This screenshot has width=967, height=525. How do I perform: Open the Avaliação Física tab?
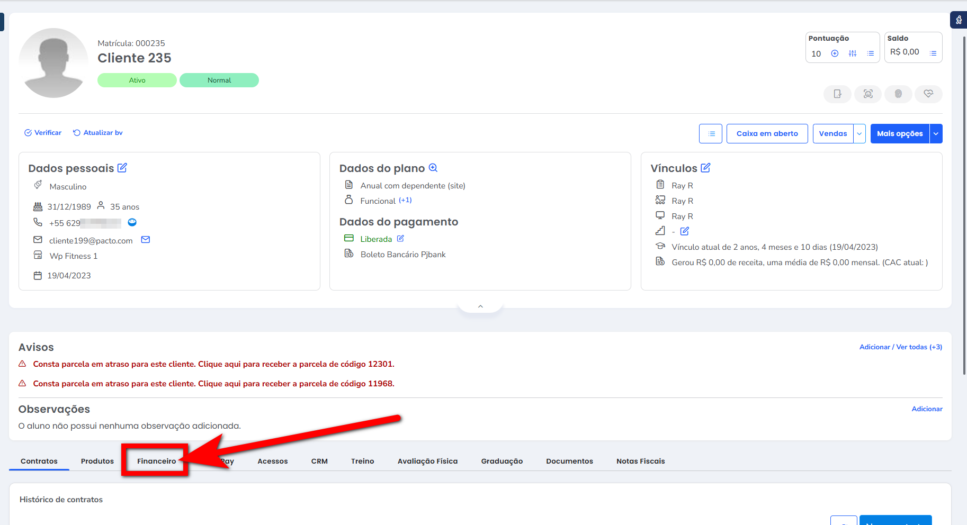coord(427,461)
